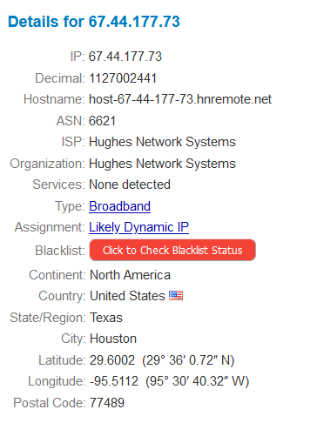Click the Blacklist field label
Viewport: 317px width, 423px height.
point(60,251)
